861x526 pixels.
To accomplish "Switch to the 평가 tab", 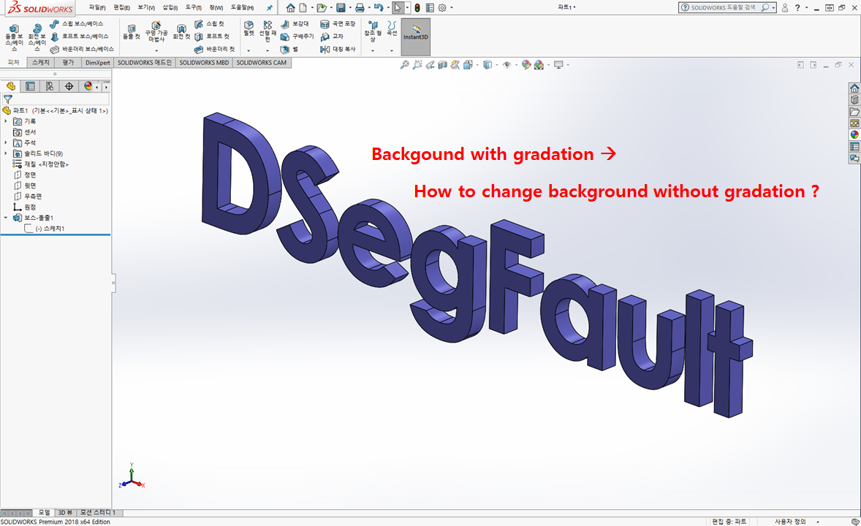I will (x=67, y=63).
